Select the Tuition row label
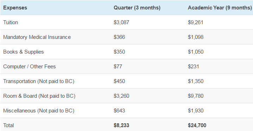The height and width of the screenshot is (131, 253). point(11,22)
